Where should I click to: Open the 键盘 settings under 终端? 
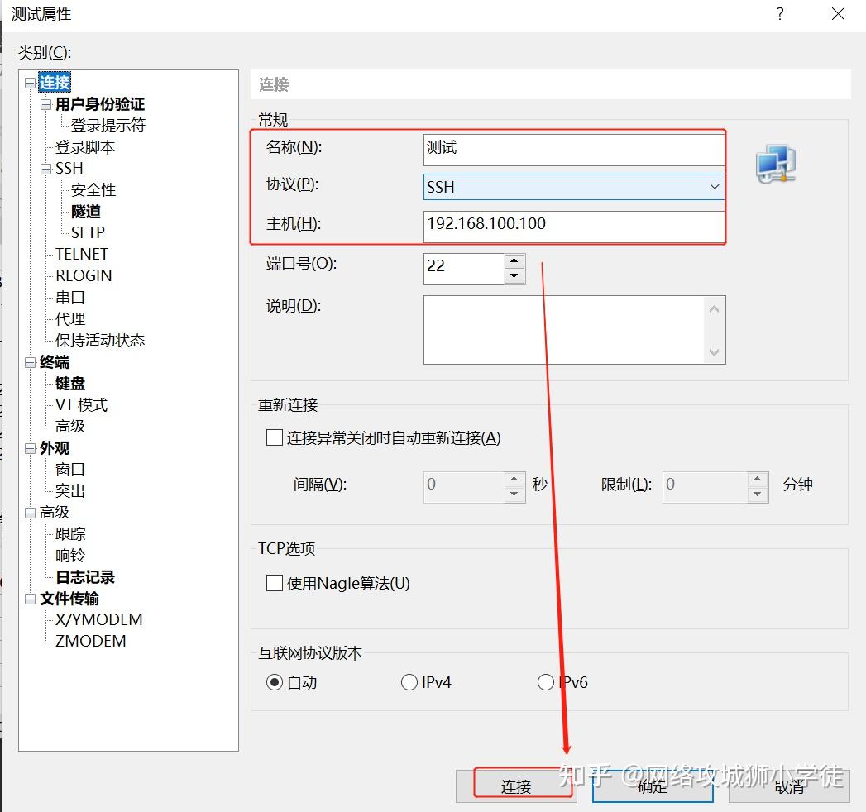[69, 383]
